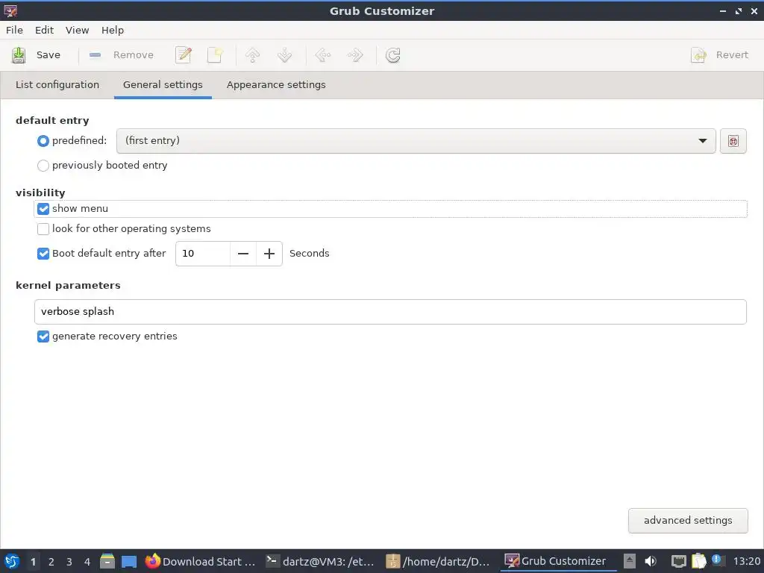
Task: Click the Revert toolbar icon
Action: (x=698, y=55)
